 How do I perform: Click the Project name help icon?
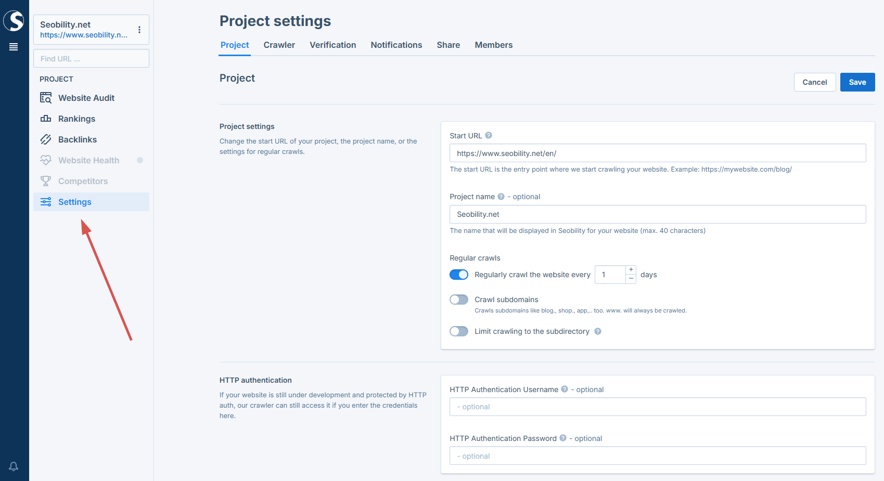coord(501,197)
